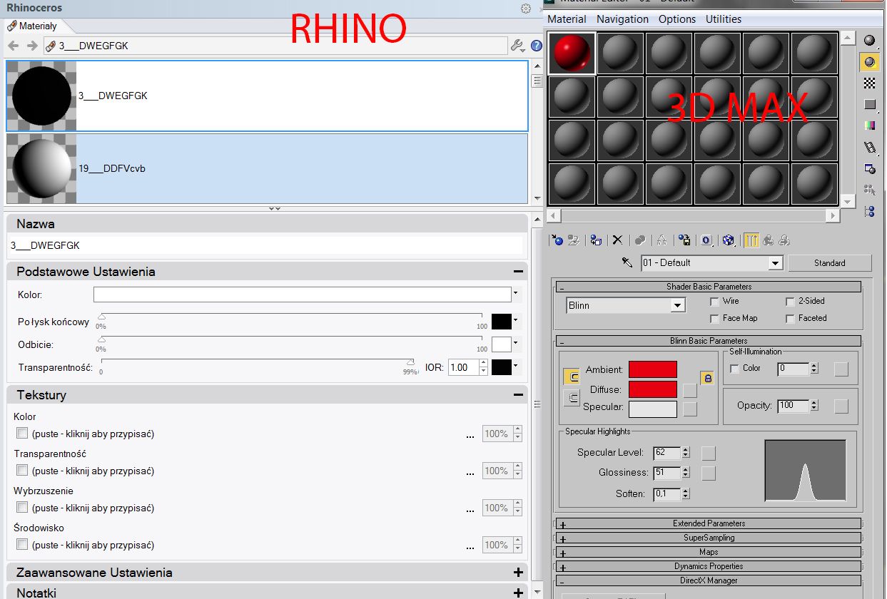
Task: Click Opacity map button
Action: click(841, 406)
